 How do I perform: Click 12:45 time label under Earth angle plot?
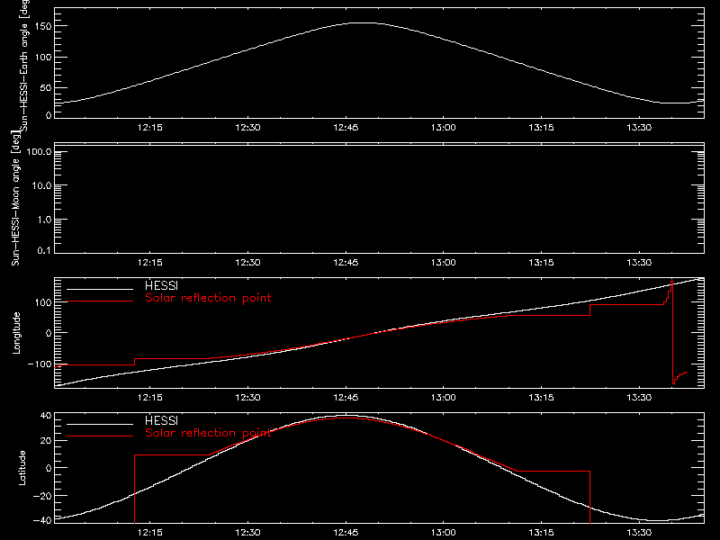tap(346, 128)
